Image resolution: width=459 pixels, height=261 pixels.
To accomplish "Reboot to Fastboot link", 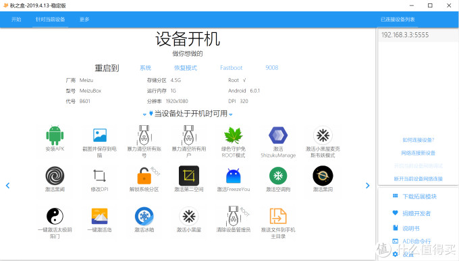I will pyautogui.click(x=232, y=68).
